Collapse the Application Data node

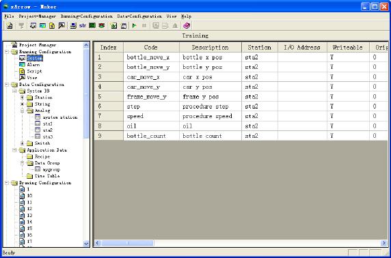click(14, 150)
